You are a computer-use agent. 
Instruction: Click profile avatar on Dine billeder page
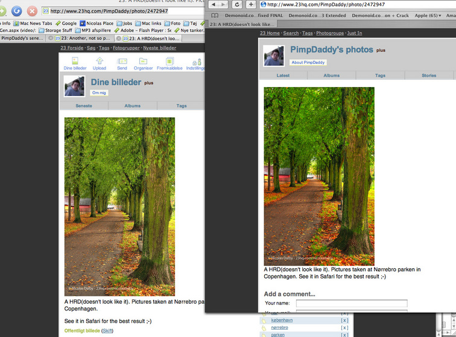pos(74,86)
